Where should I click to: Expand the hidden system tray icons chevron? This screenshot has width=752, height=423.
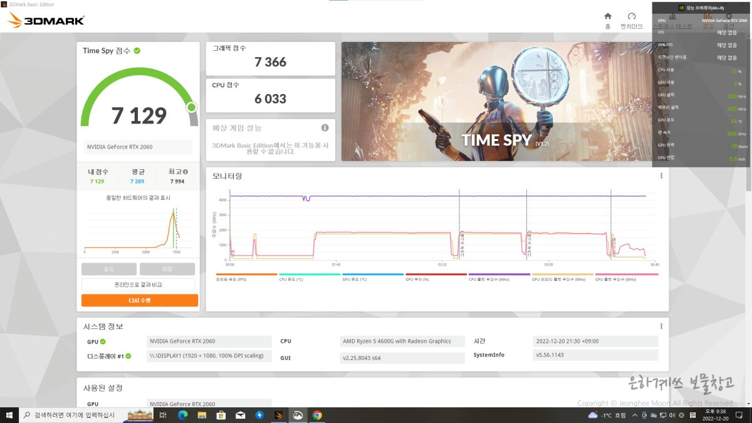tap(635, 415)
